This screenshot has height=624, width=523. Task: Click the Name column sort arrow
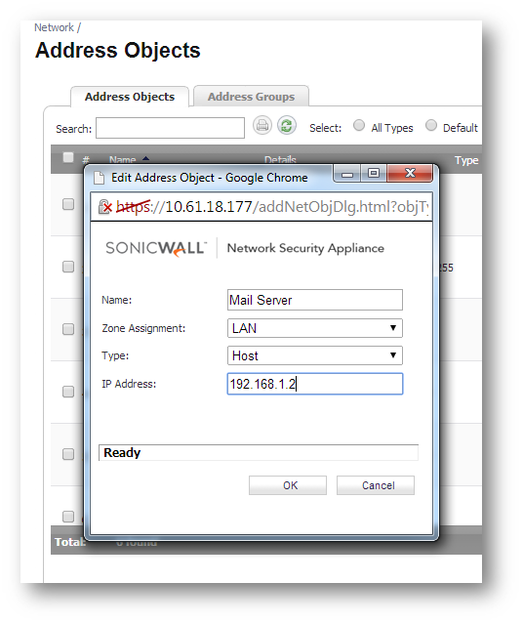(146, 159)
